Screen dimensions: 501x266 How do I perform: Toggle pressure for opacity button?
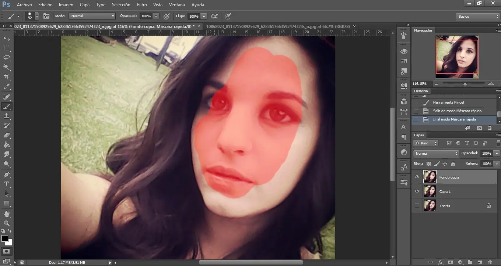click(x=167, y=16)
